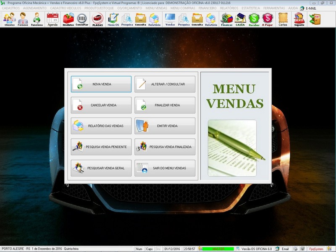Image resolution: width=336 pixels, height=252 pixels.
Task: Open the Funciona employees icon
Action: pos(37,19)
